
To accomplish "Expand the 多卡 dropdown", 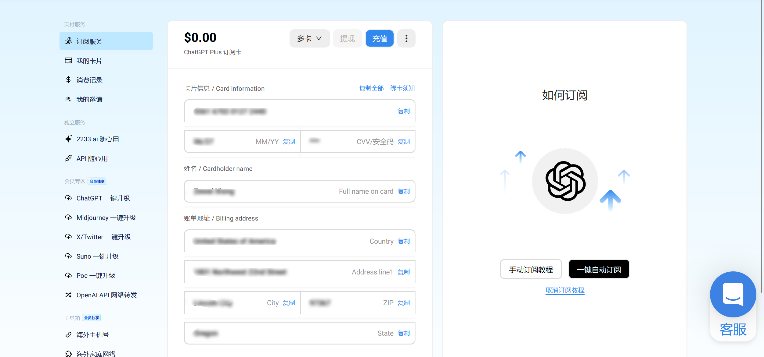I will tap(309, 38).
